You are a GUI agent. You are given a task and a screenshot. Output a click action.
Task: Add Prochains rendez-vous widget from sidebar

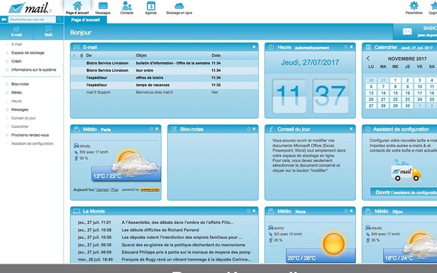[x=7, y=135]
